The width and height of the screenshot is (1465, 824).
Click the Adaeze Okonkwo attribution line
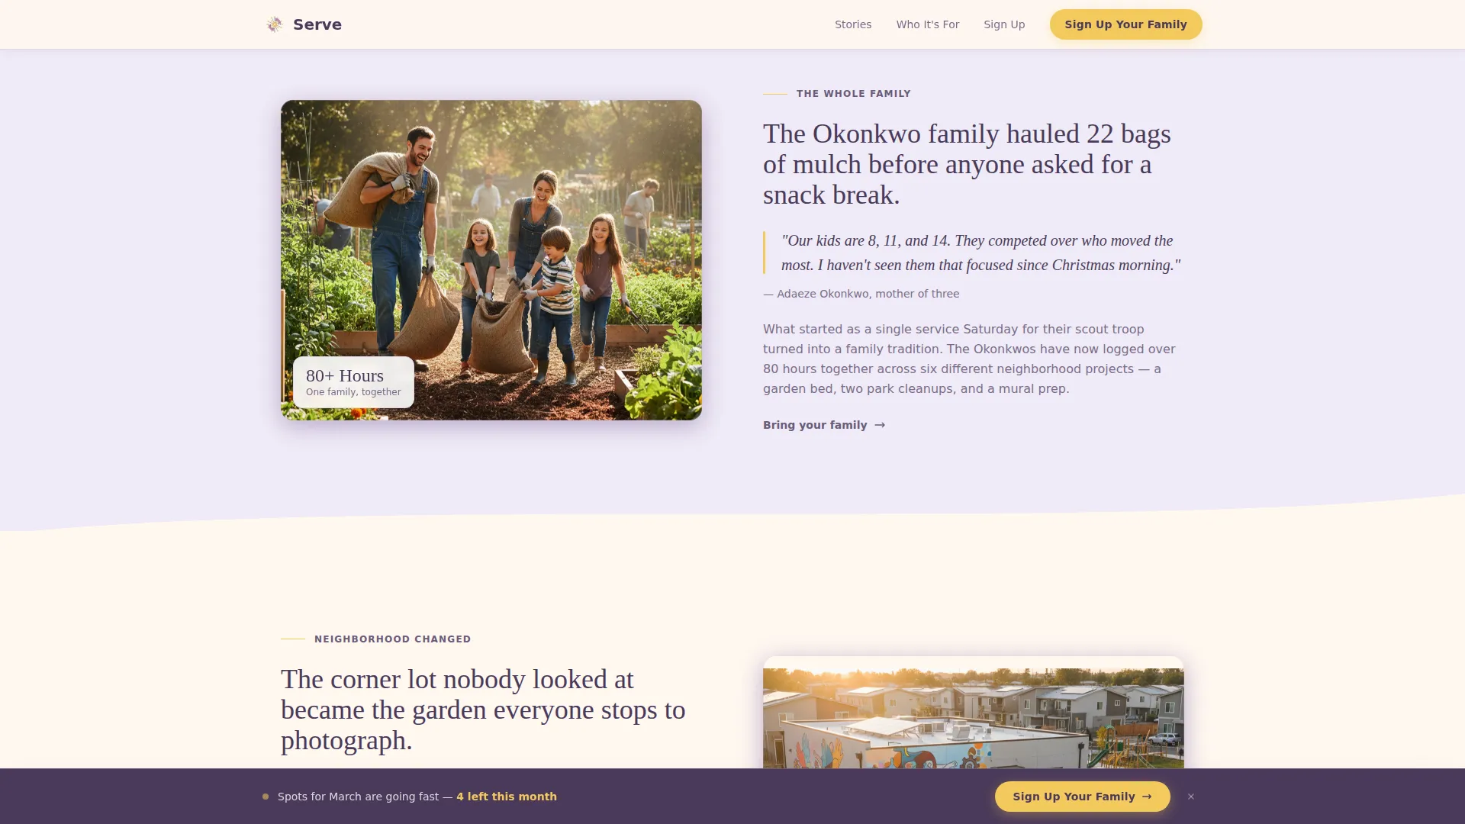click(861, 294)
